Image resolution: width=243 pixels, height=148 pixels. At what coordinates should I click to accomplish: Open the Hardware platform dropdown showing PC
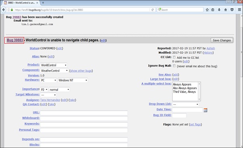pyautogui.click(x=49, y=80)
